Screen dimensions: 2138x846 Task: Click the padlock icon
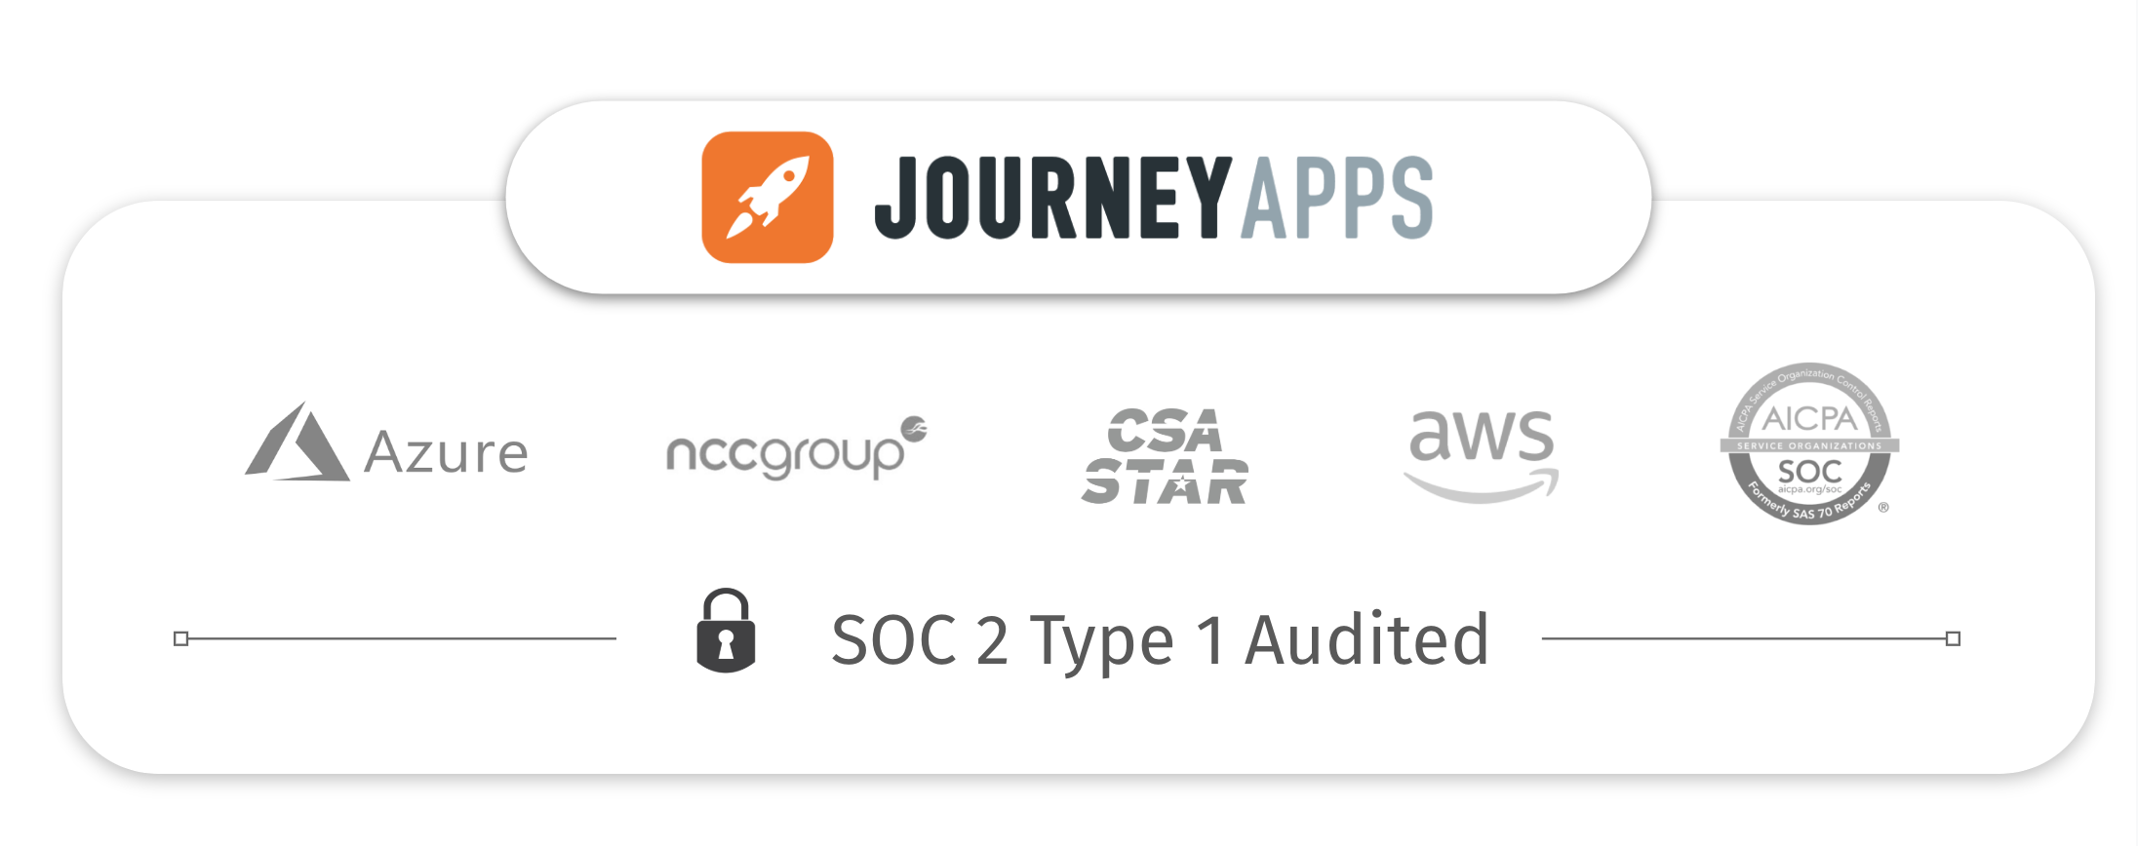pos(726,631)
